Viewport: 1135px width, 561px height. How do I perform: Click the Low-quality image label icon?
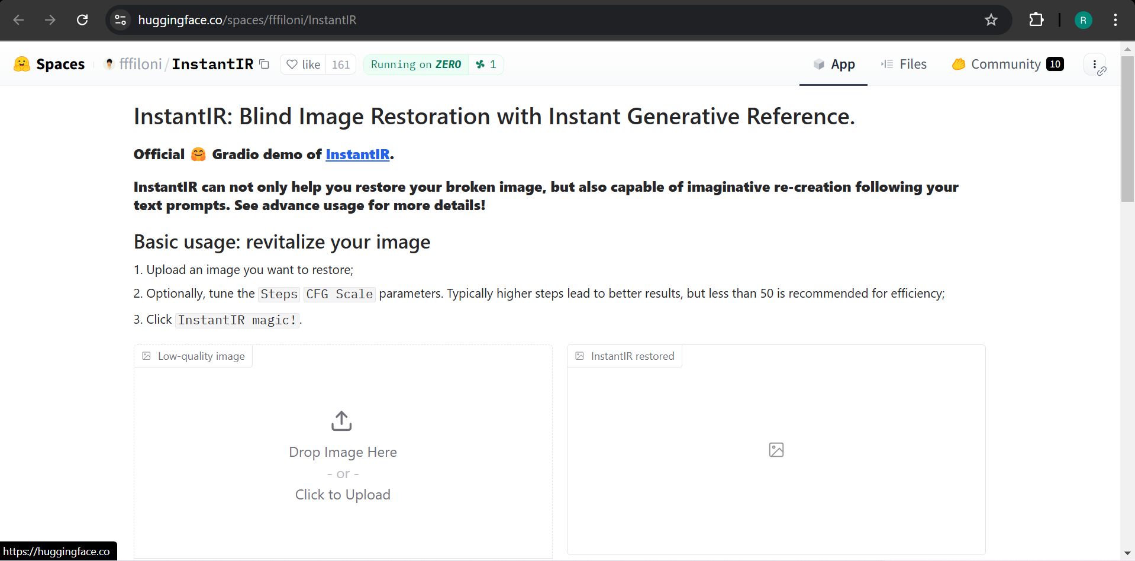pos(146,356)
